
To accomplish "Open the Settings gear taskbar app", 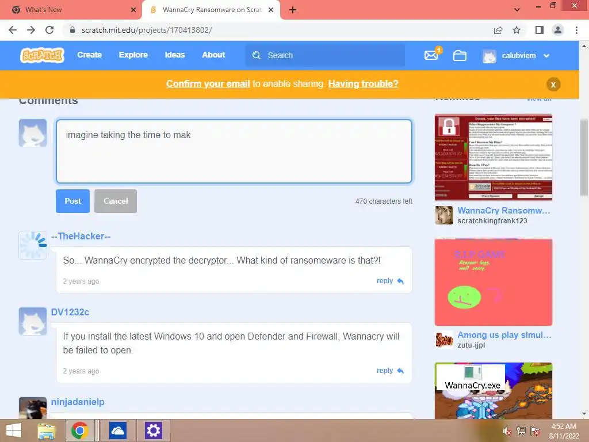I will pos(153,430).
